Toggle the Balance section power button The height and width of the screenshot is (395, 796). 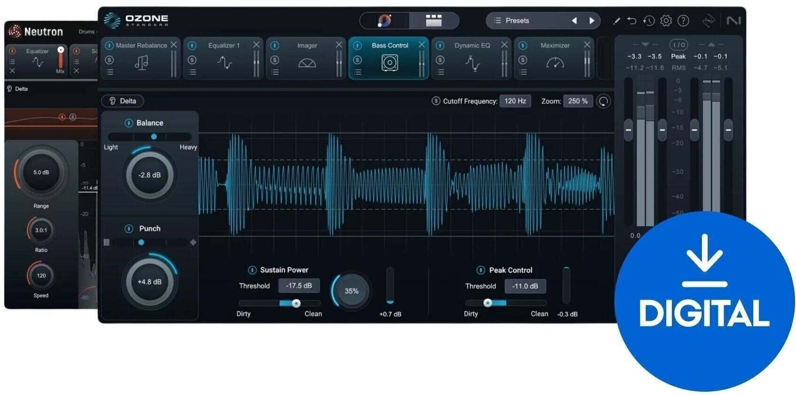click(x=128, y=123)
